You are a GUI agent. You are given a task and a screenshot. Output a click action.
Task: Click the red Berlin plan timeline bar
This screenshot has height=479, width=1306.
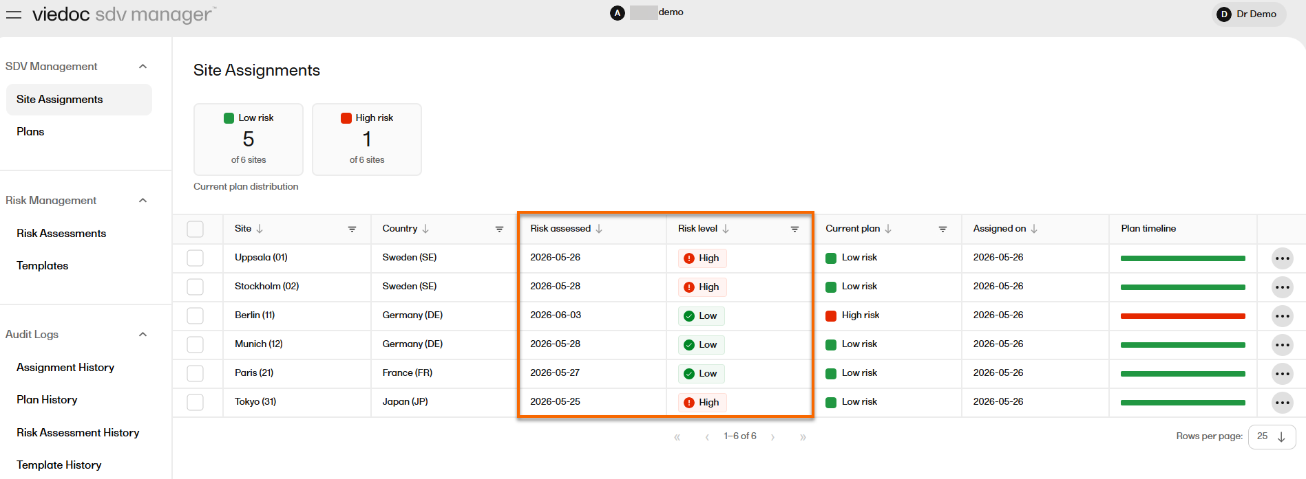point(1183,316)
